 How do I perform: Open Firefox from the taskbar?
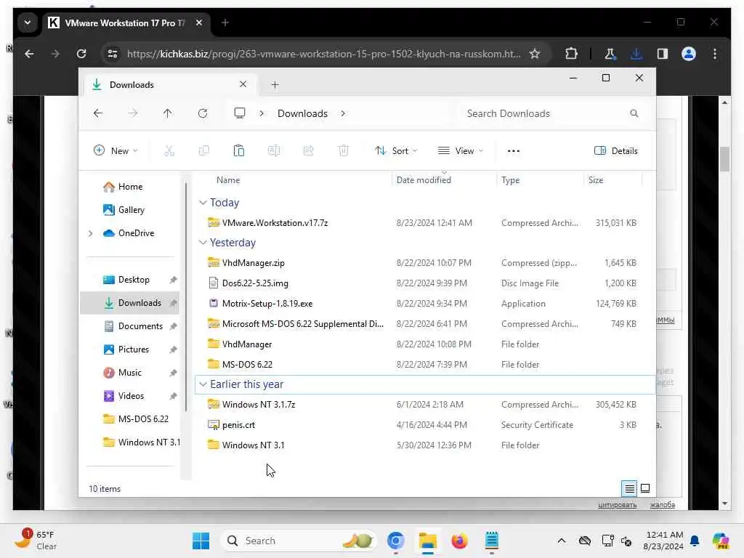pos(459,541)
